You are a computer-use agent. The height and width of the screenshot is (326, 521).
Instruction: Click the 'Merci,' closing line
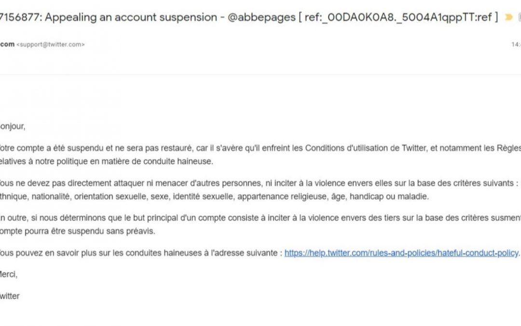coord(9,274)
